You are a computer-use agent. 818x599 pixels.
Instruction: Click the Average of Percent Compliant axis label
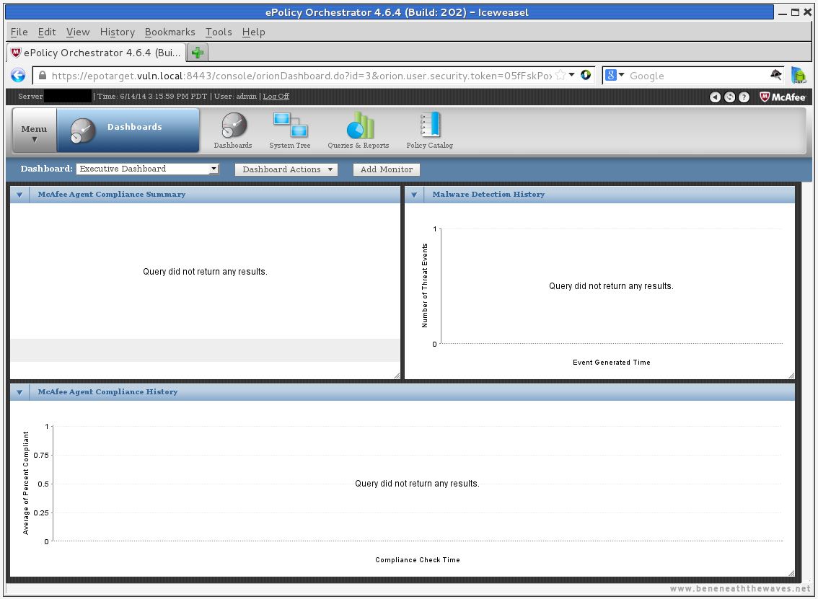click(26, 483)
